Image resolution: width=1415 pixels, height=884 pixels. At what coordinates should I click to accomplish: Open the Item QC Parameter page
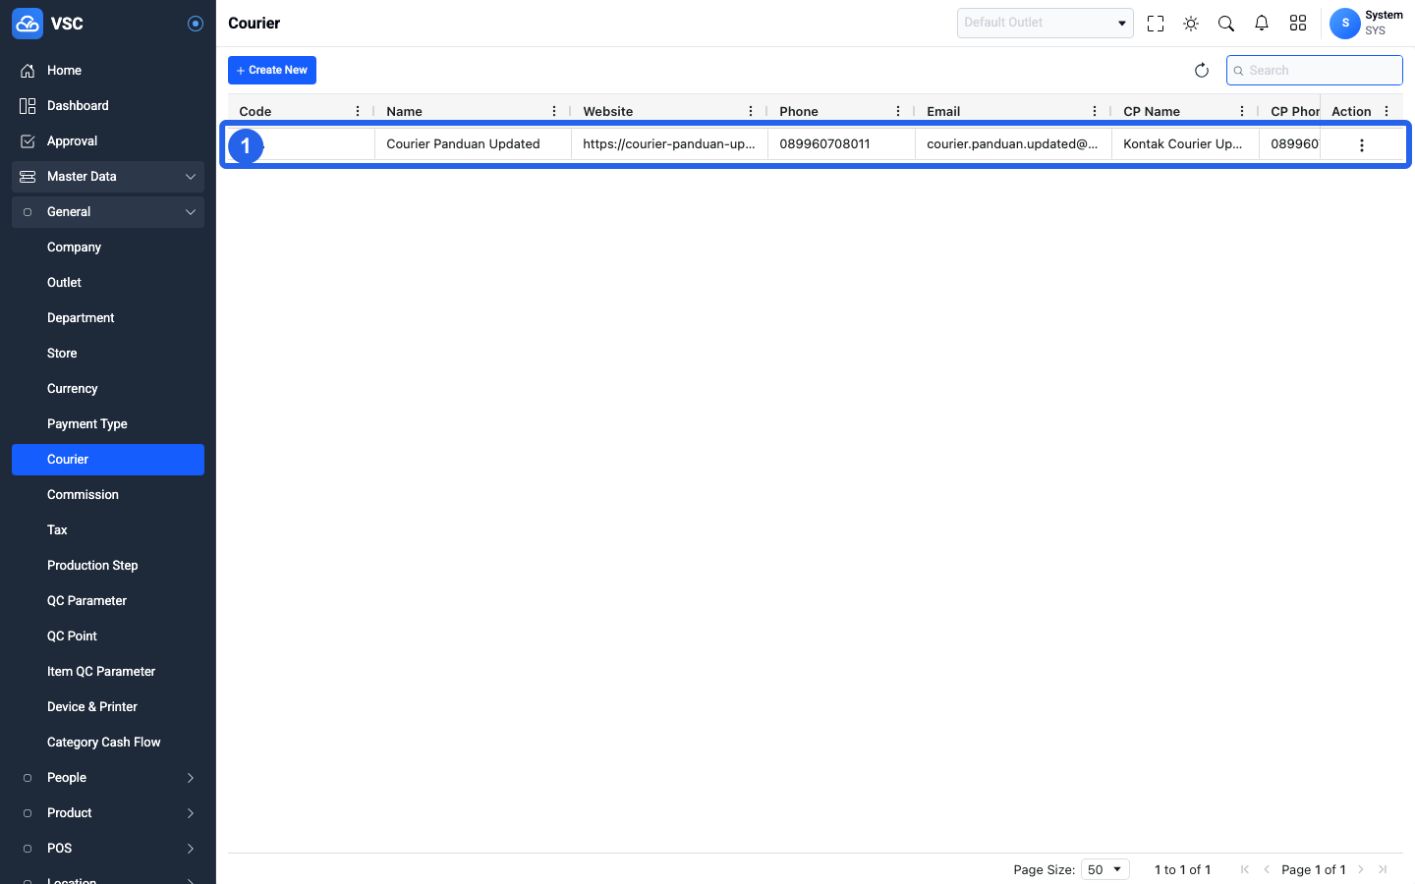[108, 672]
